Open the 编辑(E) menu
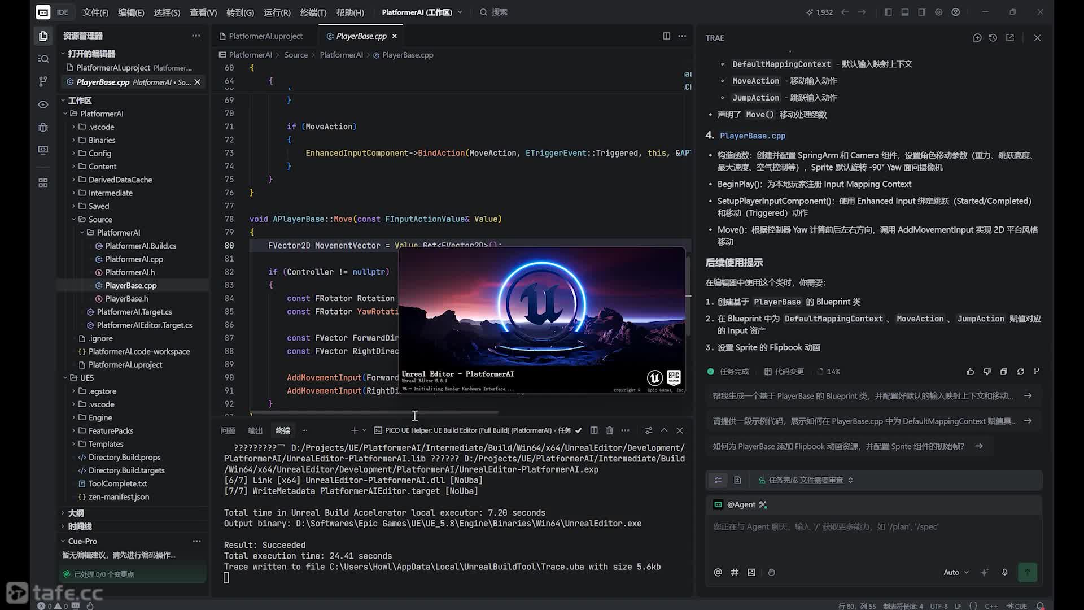 (x=131, y=12)
